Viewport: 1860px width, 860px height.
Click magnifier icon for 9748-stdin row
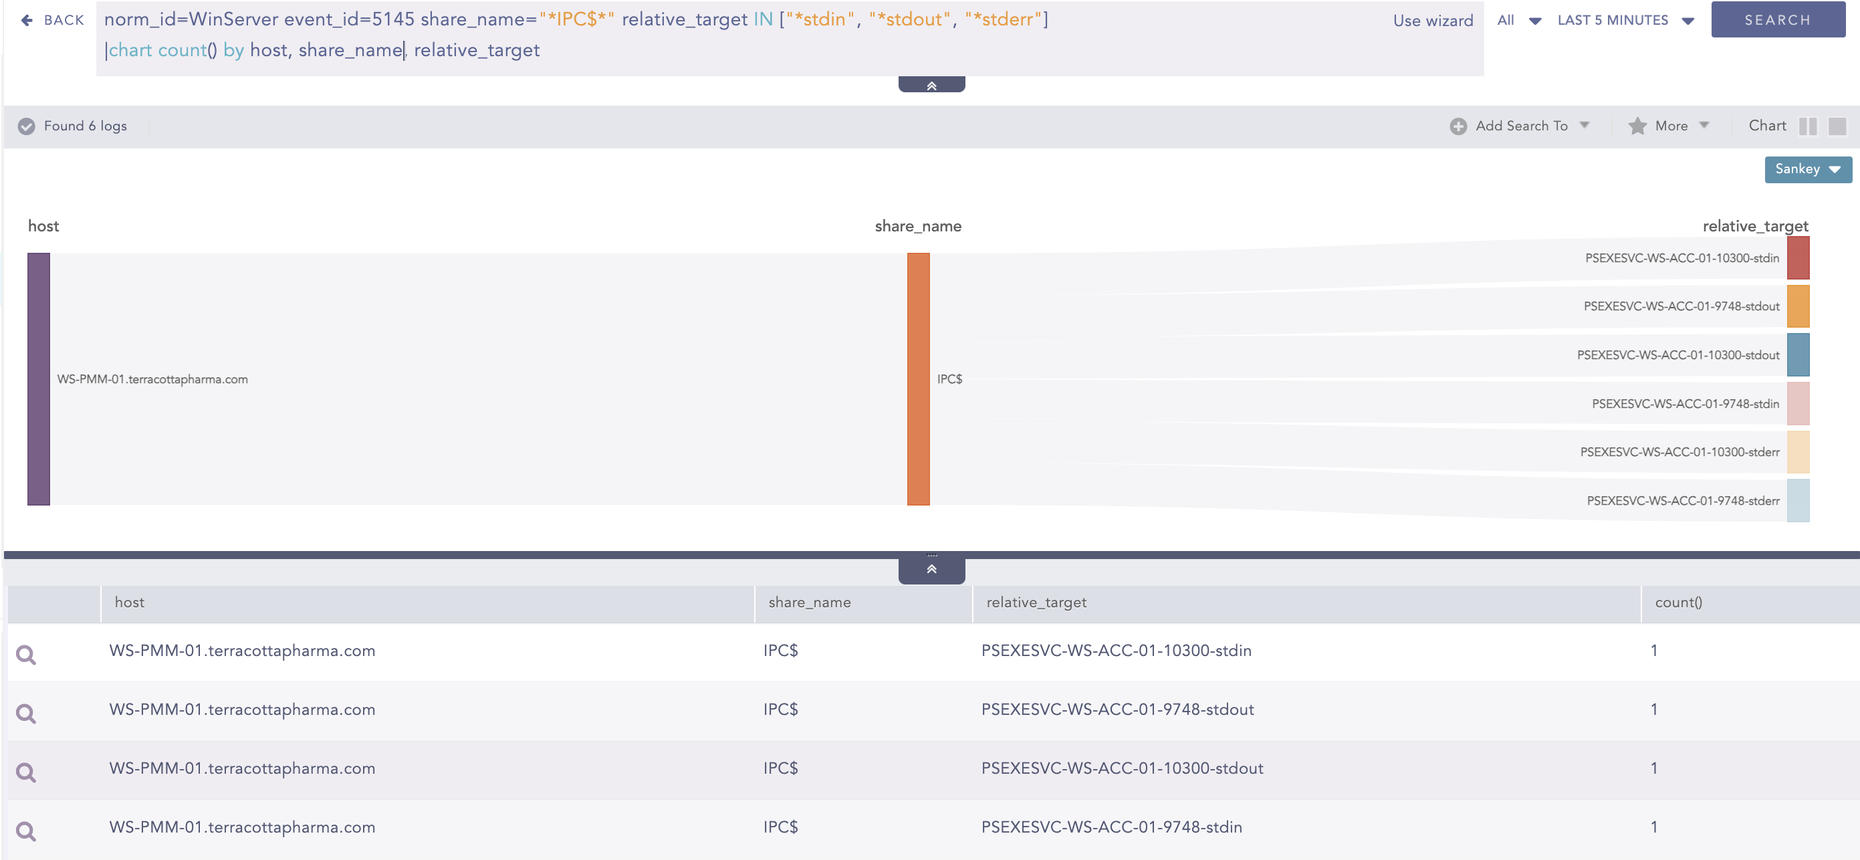26,831
